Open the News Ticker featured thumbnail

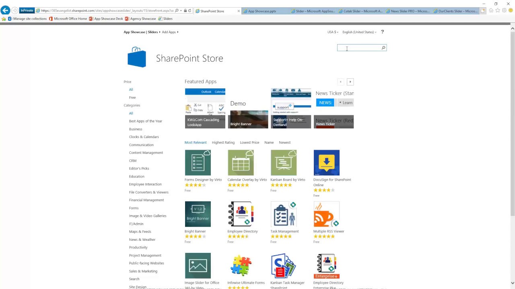pos(334,108)
